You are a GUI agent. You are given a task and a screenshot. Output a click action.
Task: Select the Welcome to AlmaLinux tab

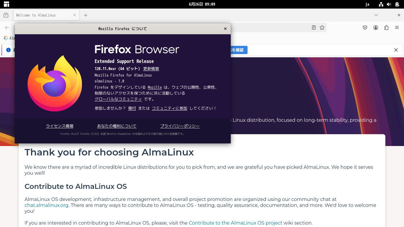46,15
